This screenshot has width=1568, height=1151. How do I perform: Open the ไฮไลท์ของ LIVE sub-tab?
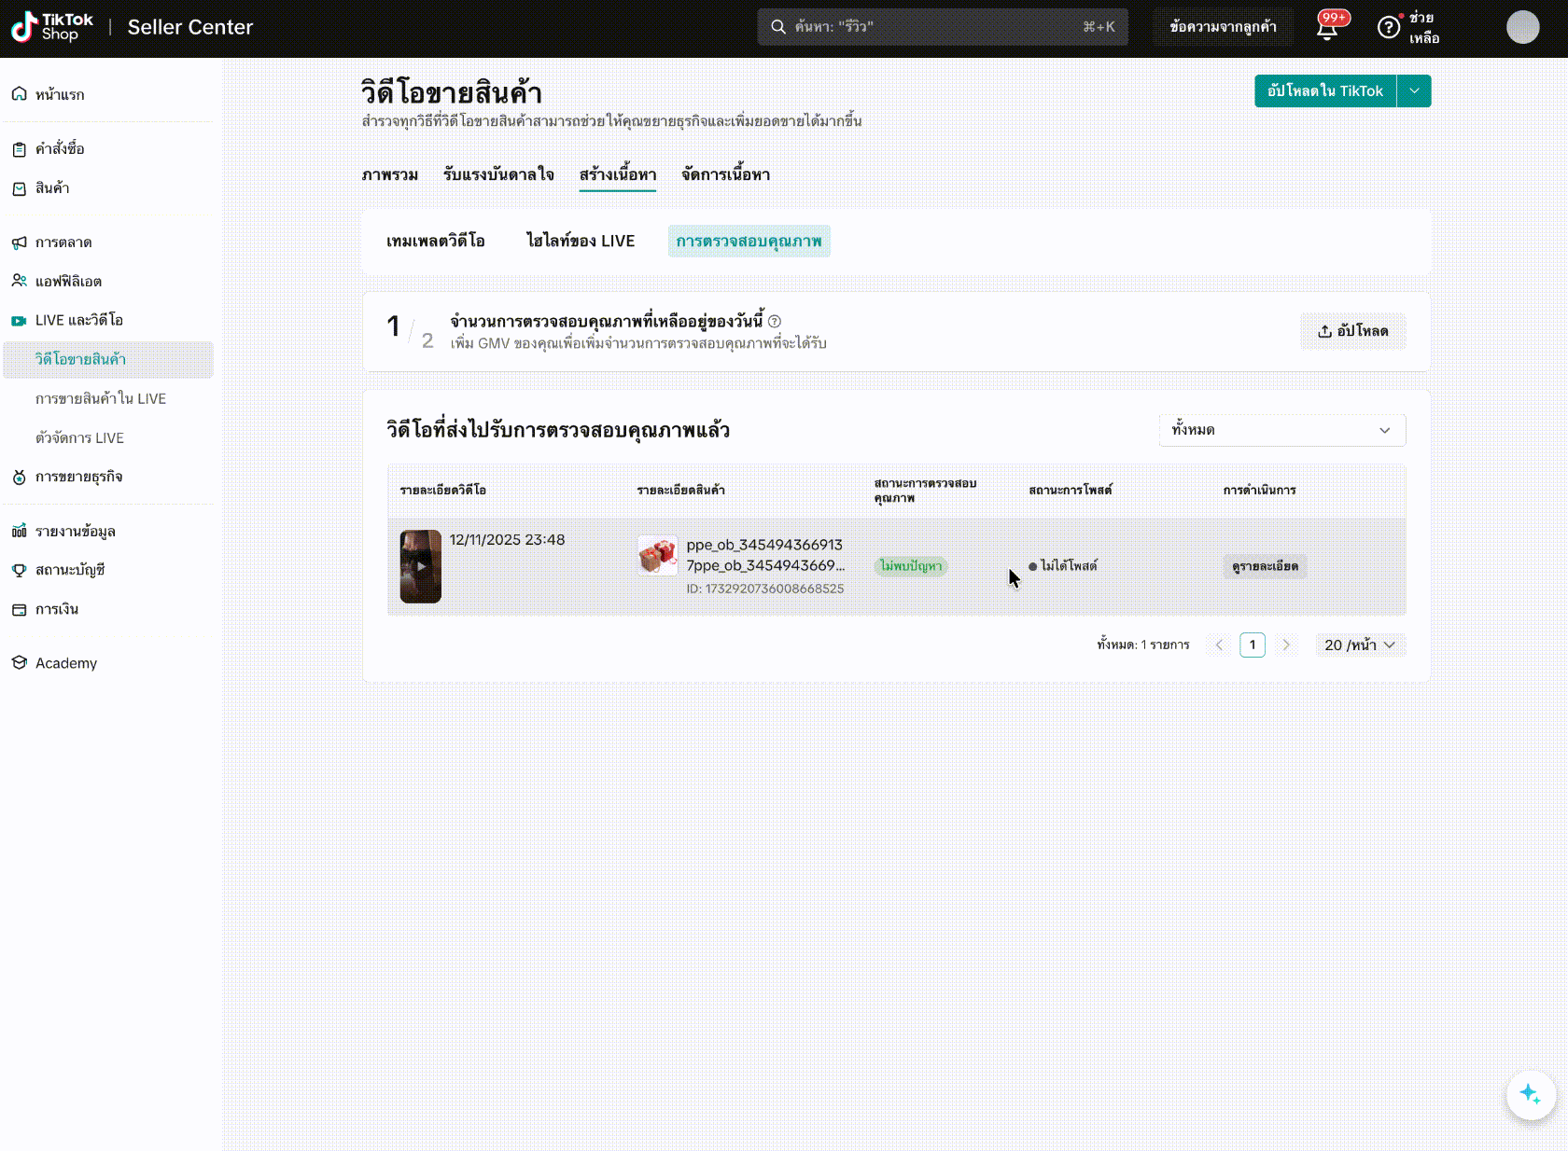pyautogui.click(x=581, y=242)
